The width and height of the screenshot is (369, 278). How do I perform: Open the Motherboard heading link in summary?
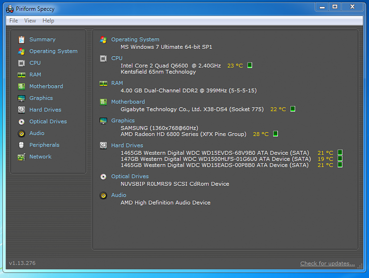pyautogui.click(x=128, y=102)
